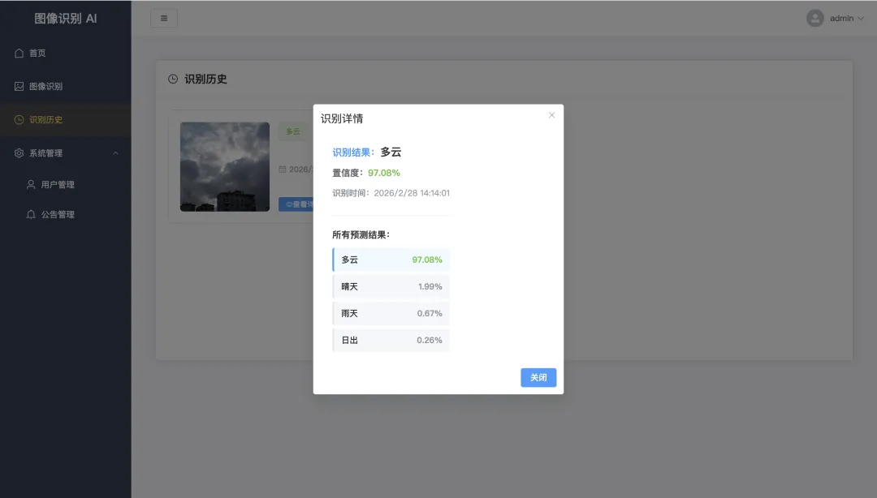Click the green 多云 tag on the history card
The width and height of the screenshot is (877, 498).
click(293, 131)
